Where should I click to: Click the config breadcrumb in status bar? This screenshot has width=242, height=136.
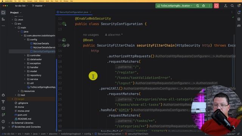point(87,134)
